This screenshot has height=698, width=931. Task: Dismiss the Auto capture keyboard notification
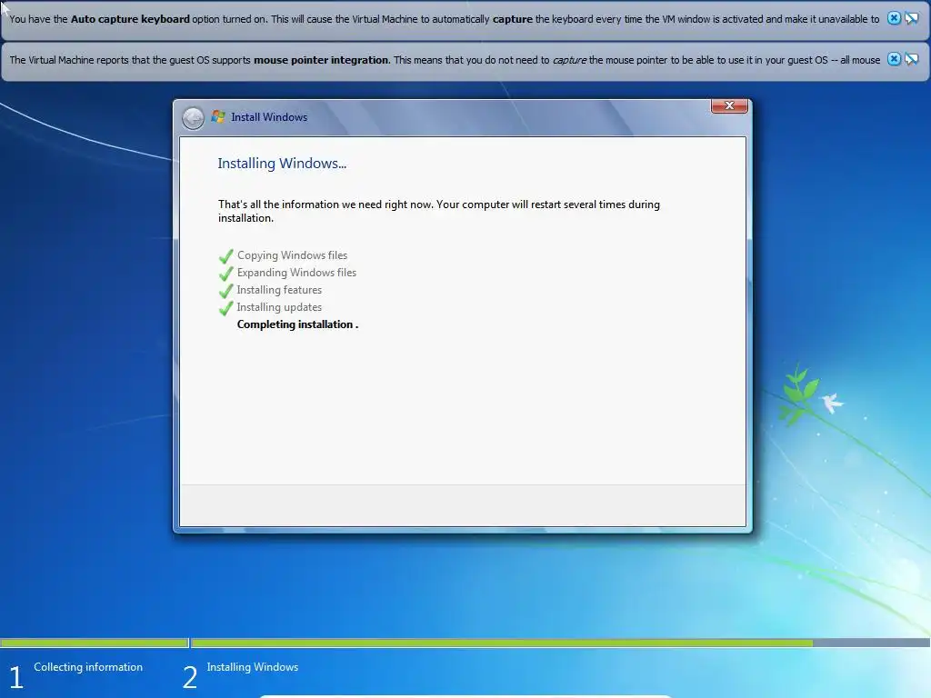894,18
